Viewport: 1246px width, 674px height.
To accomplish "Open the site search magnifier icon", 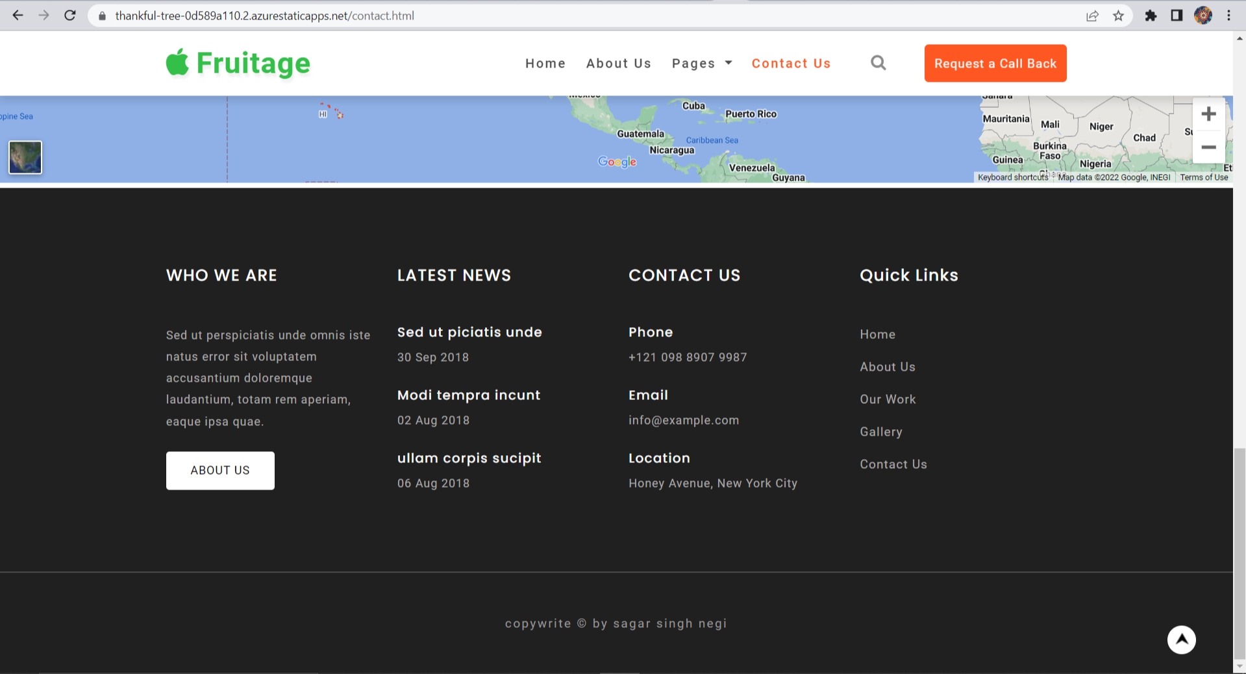I will pos(878,63).
